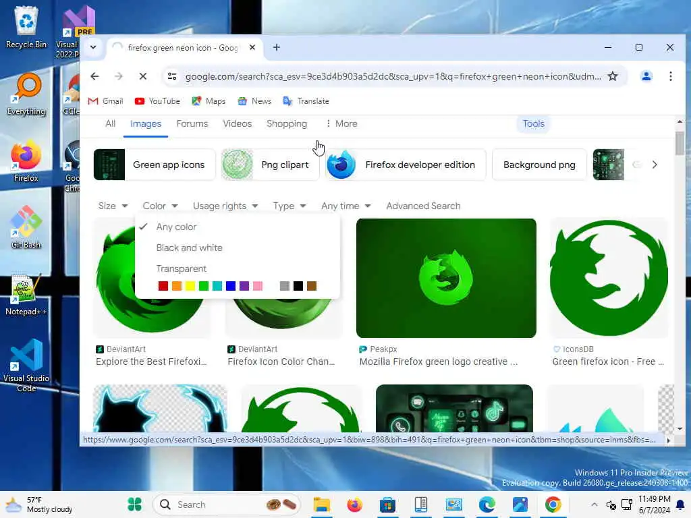The width and height of the screenshot is (691, 518).
Task: Pick the gray color swatch
Action: (285, 286)
